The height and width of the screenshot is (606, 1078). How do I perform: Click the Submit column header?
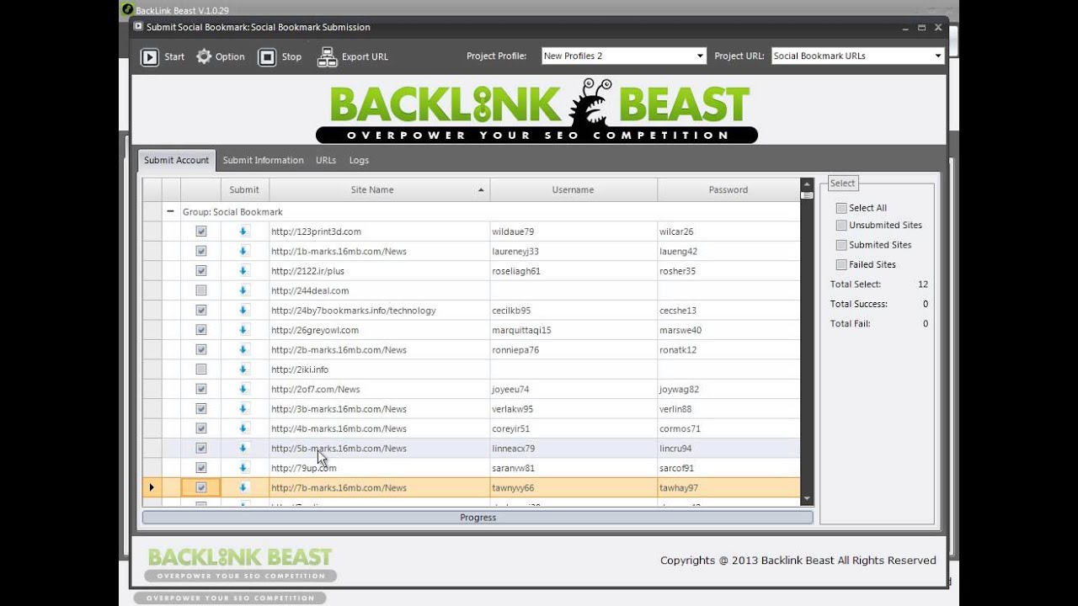pyautogui.click(x=244, y=189)
